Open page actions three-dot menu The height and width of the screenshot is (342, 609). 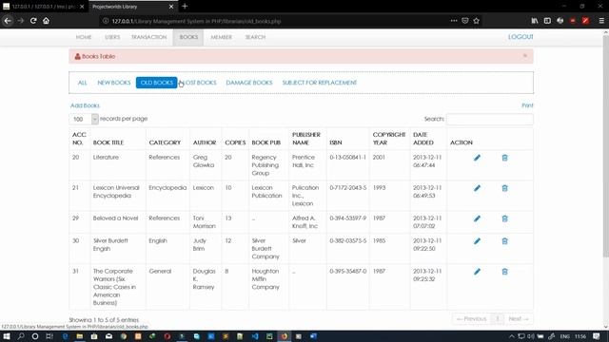click(x=454, y=21)
